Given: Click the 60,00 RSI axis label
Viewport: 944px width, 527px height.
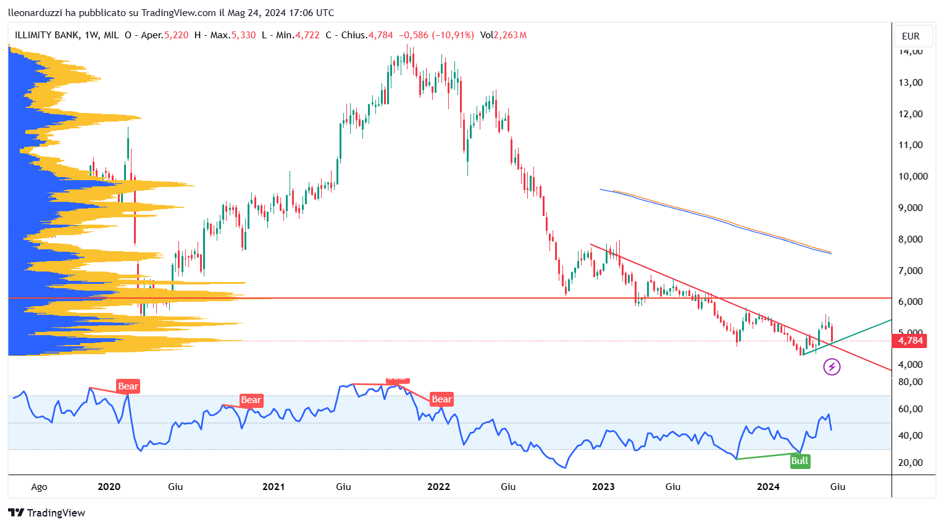Looking at the screenshot, I should pyautogui.click(x=911, y=409).
